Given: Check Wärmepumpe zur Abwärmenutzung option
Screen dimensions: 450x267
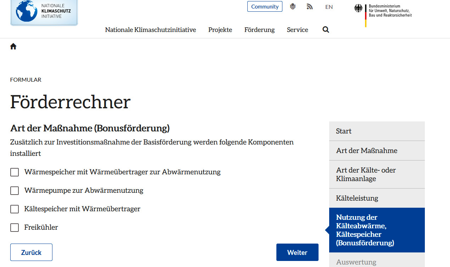Looking at the screenshot, I should coord(15,191).
